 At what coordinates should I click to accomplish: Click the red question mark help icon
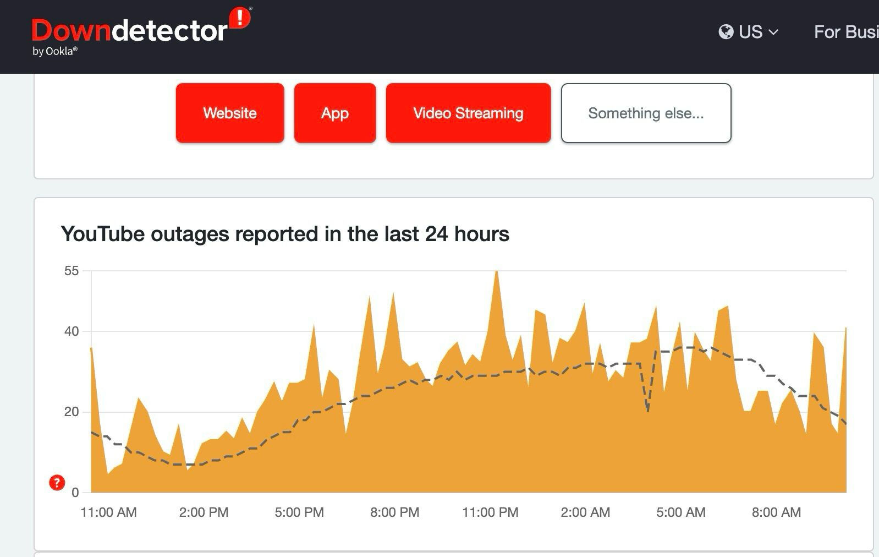tap(57, 483)
